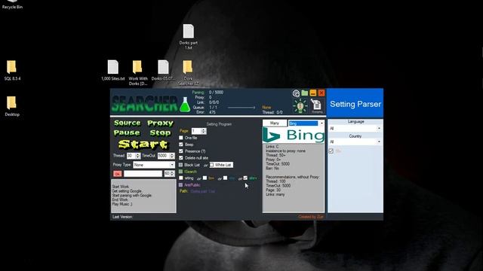Enable the White List checkbox
Screen dimensions: 483x271
click(212, 165)
